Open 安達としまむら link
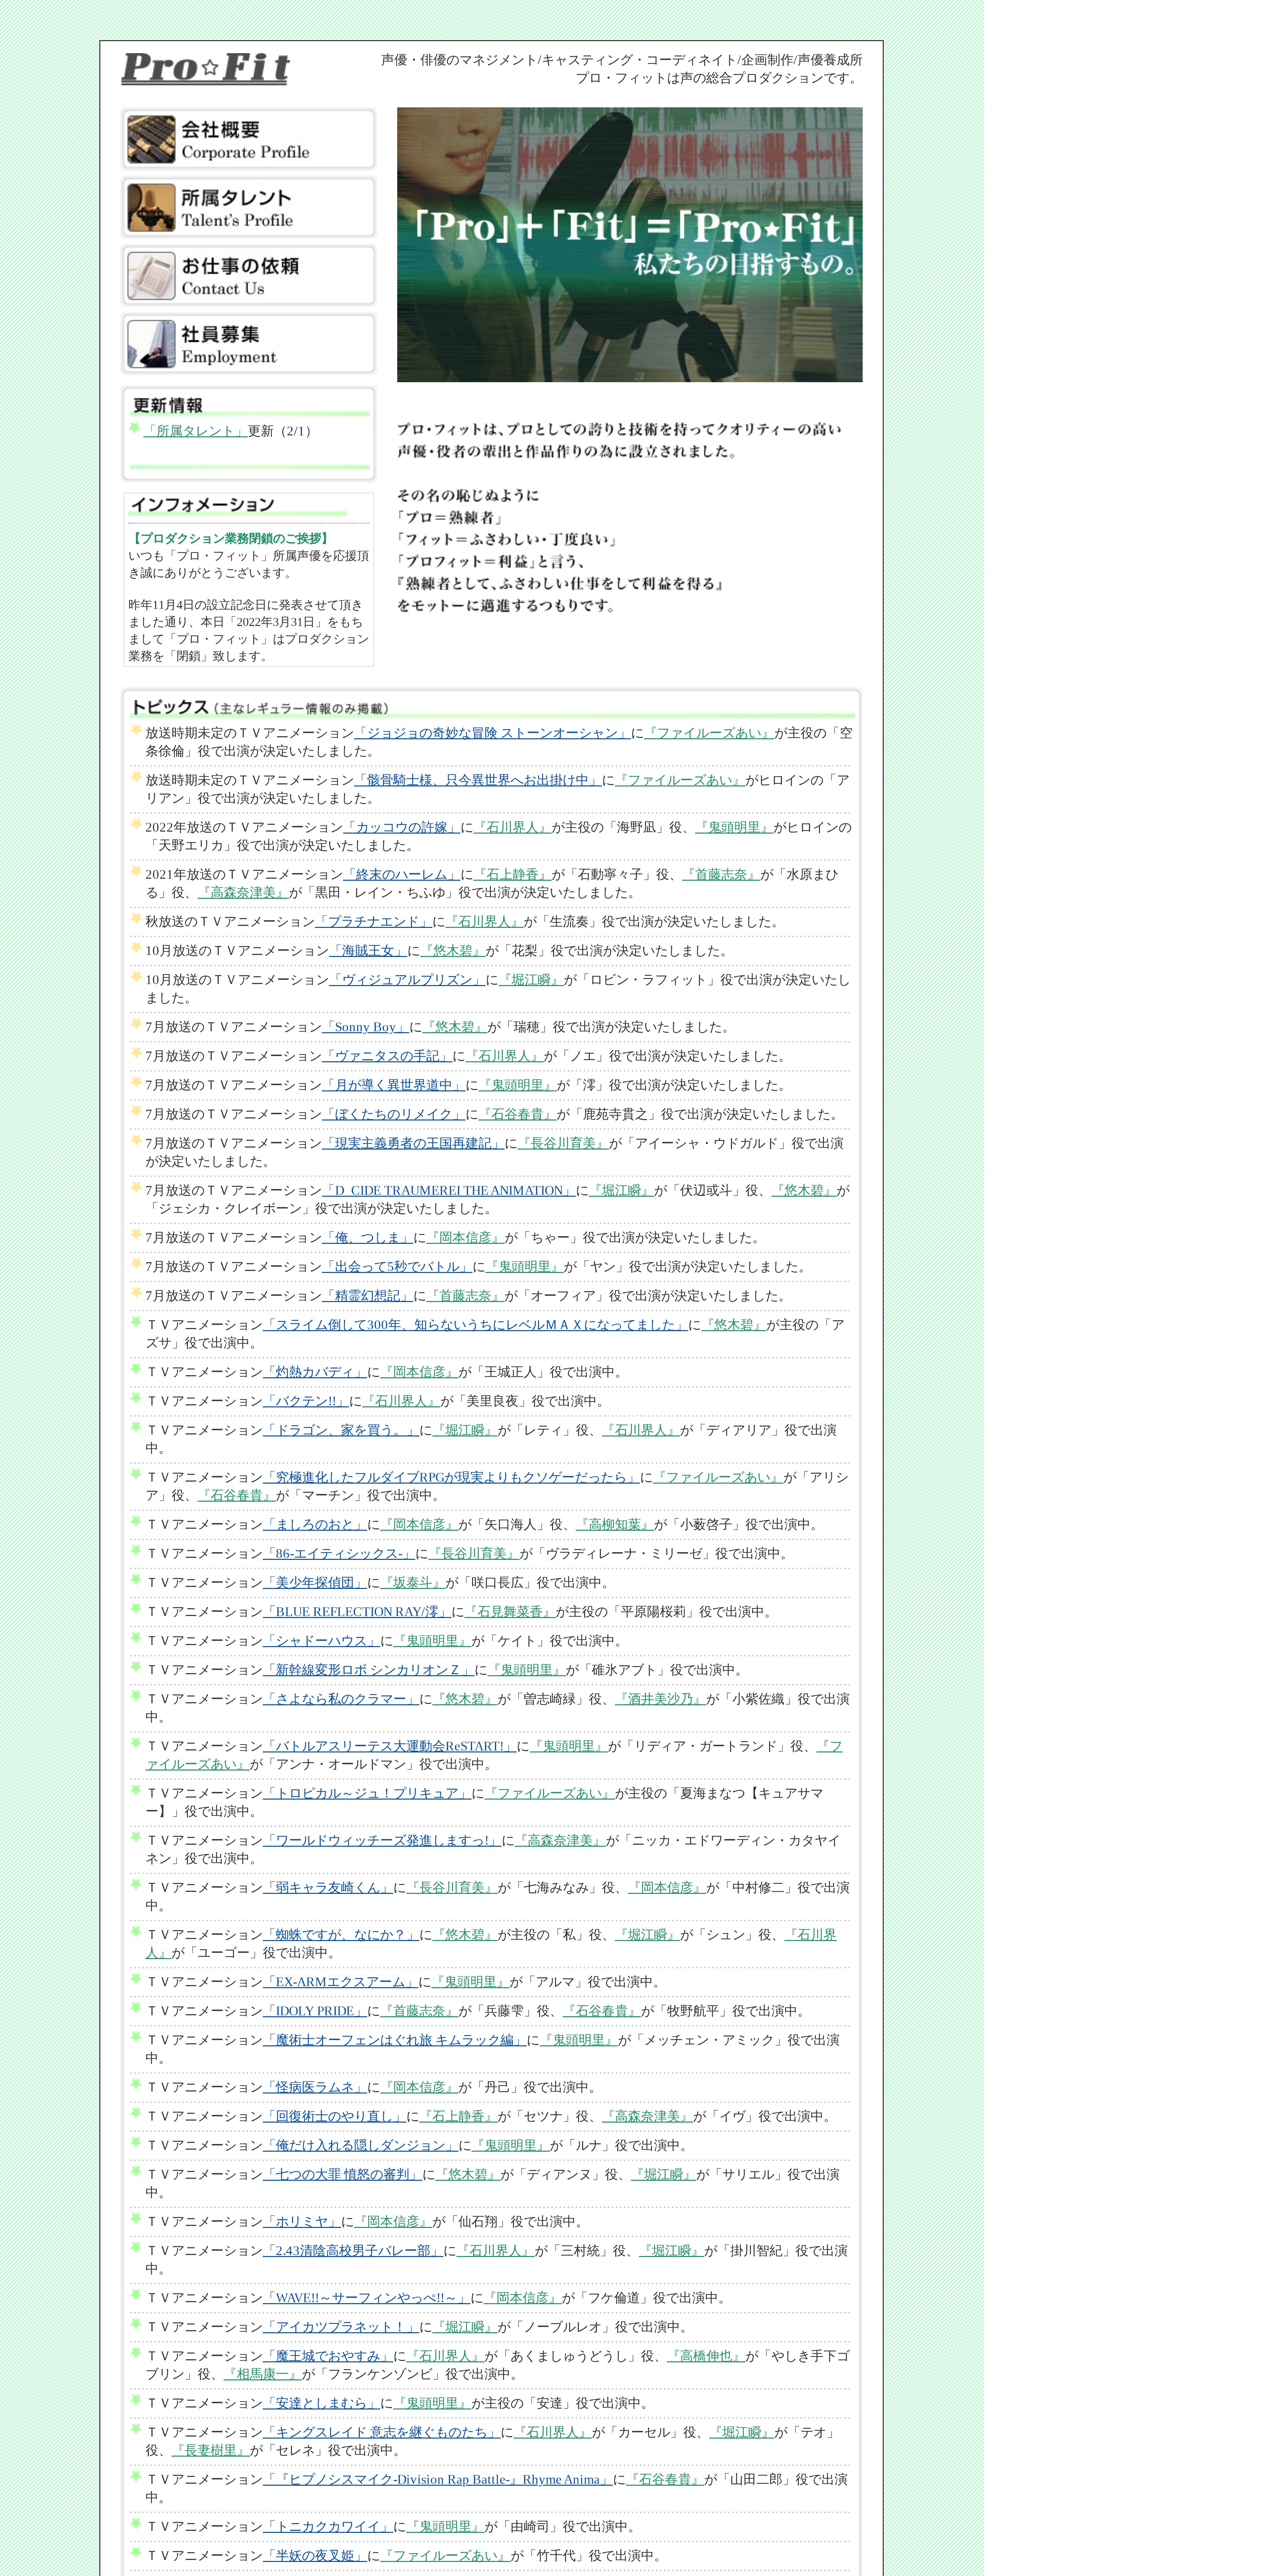This screenshot has height=2576, width=1288. pyautogui.click(x=321, y=2403)
